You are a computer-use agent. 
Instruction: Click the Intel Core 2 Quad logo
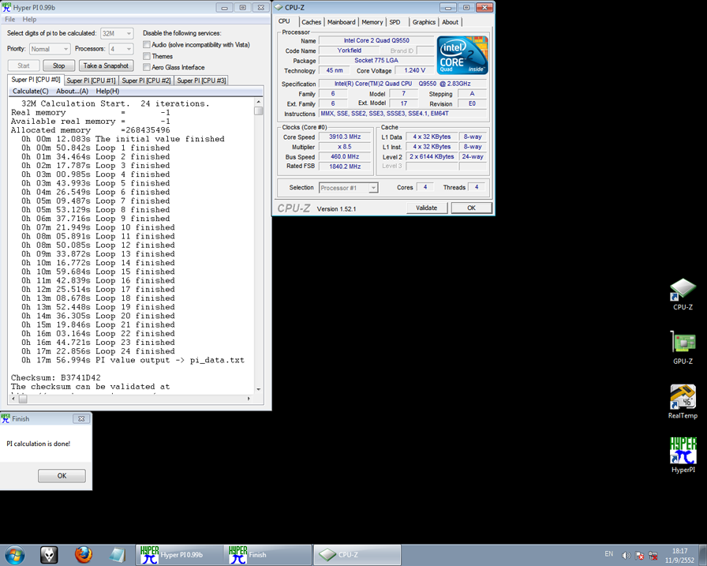[x=462, y=55]
